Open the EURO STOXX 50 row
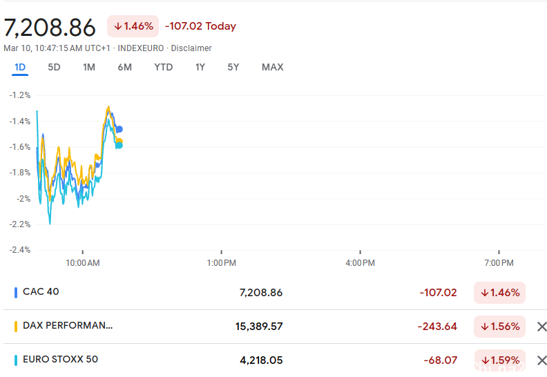 pos(273,360)
